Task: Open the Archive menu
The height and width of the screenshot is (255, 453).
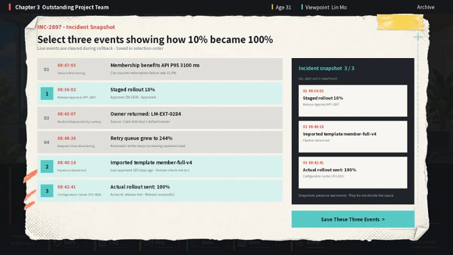Action: [425, 7]
